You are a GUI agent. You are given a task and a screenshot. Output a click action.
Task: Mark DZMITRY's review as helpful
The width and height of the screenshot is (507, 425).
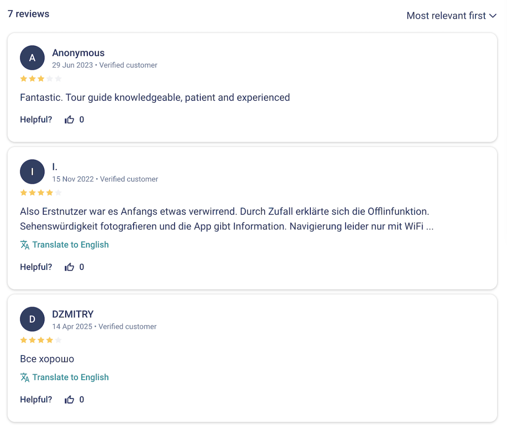click(69, 400)
